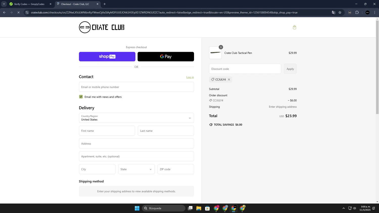Apply the discount code
This screenshot has width=379, height=213.
[290, 69]
